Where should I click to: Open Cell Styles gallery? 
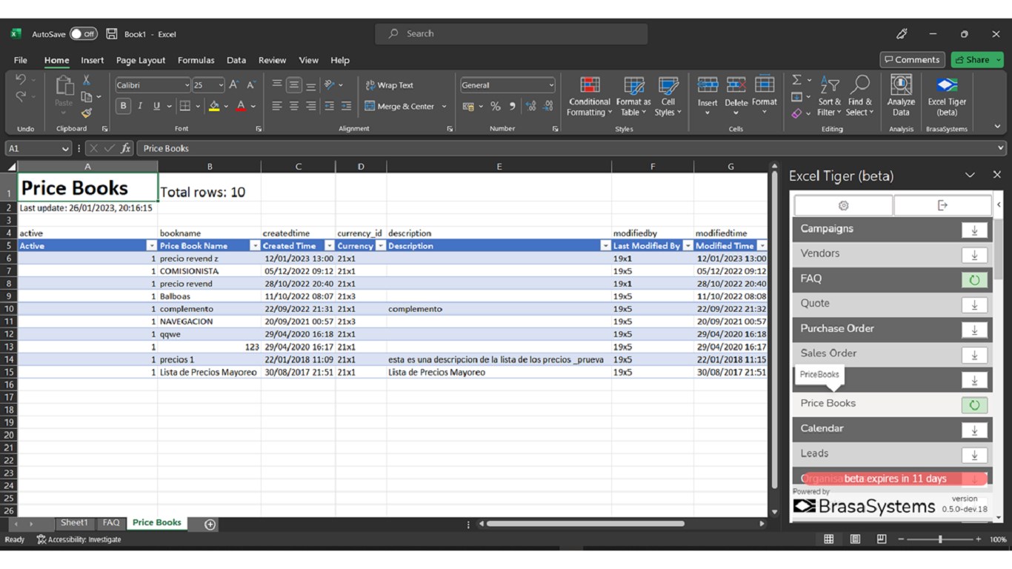pyautogui.click(x=668, y=96)
